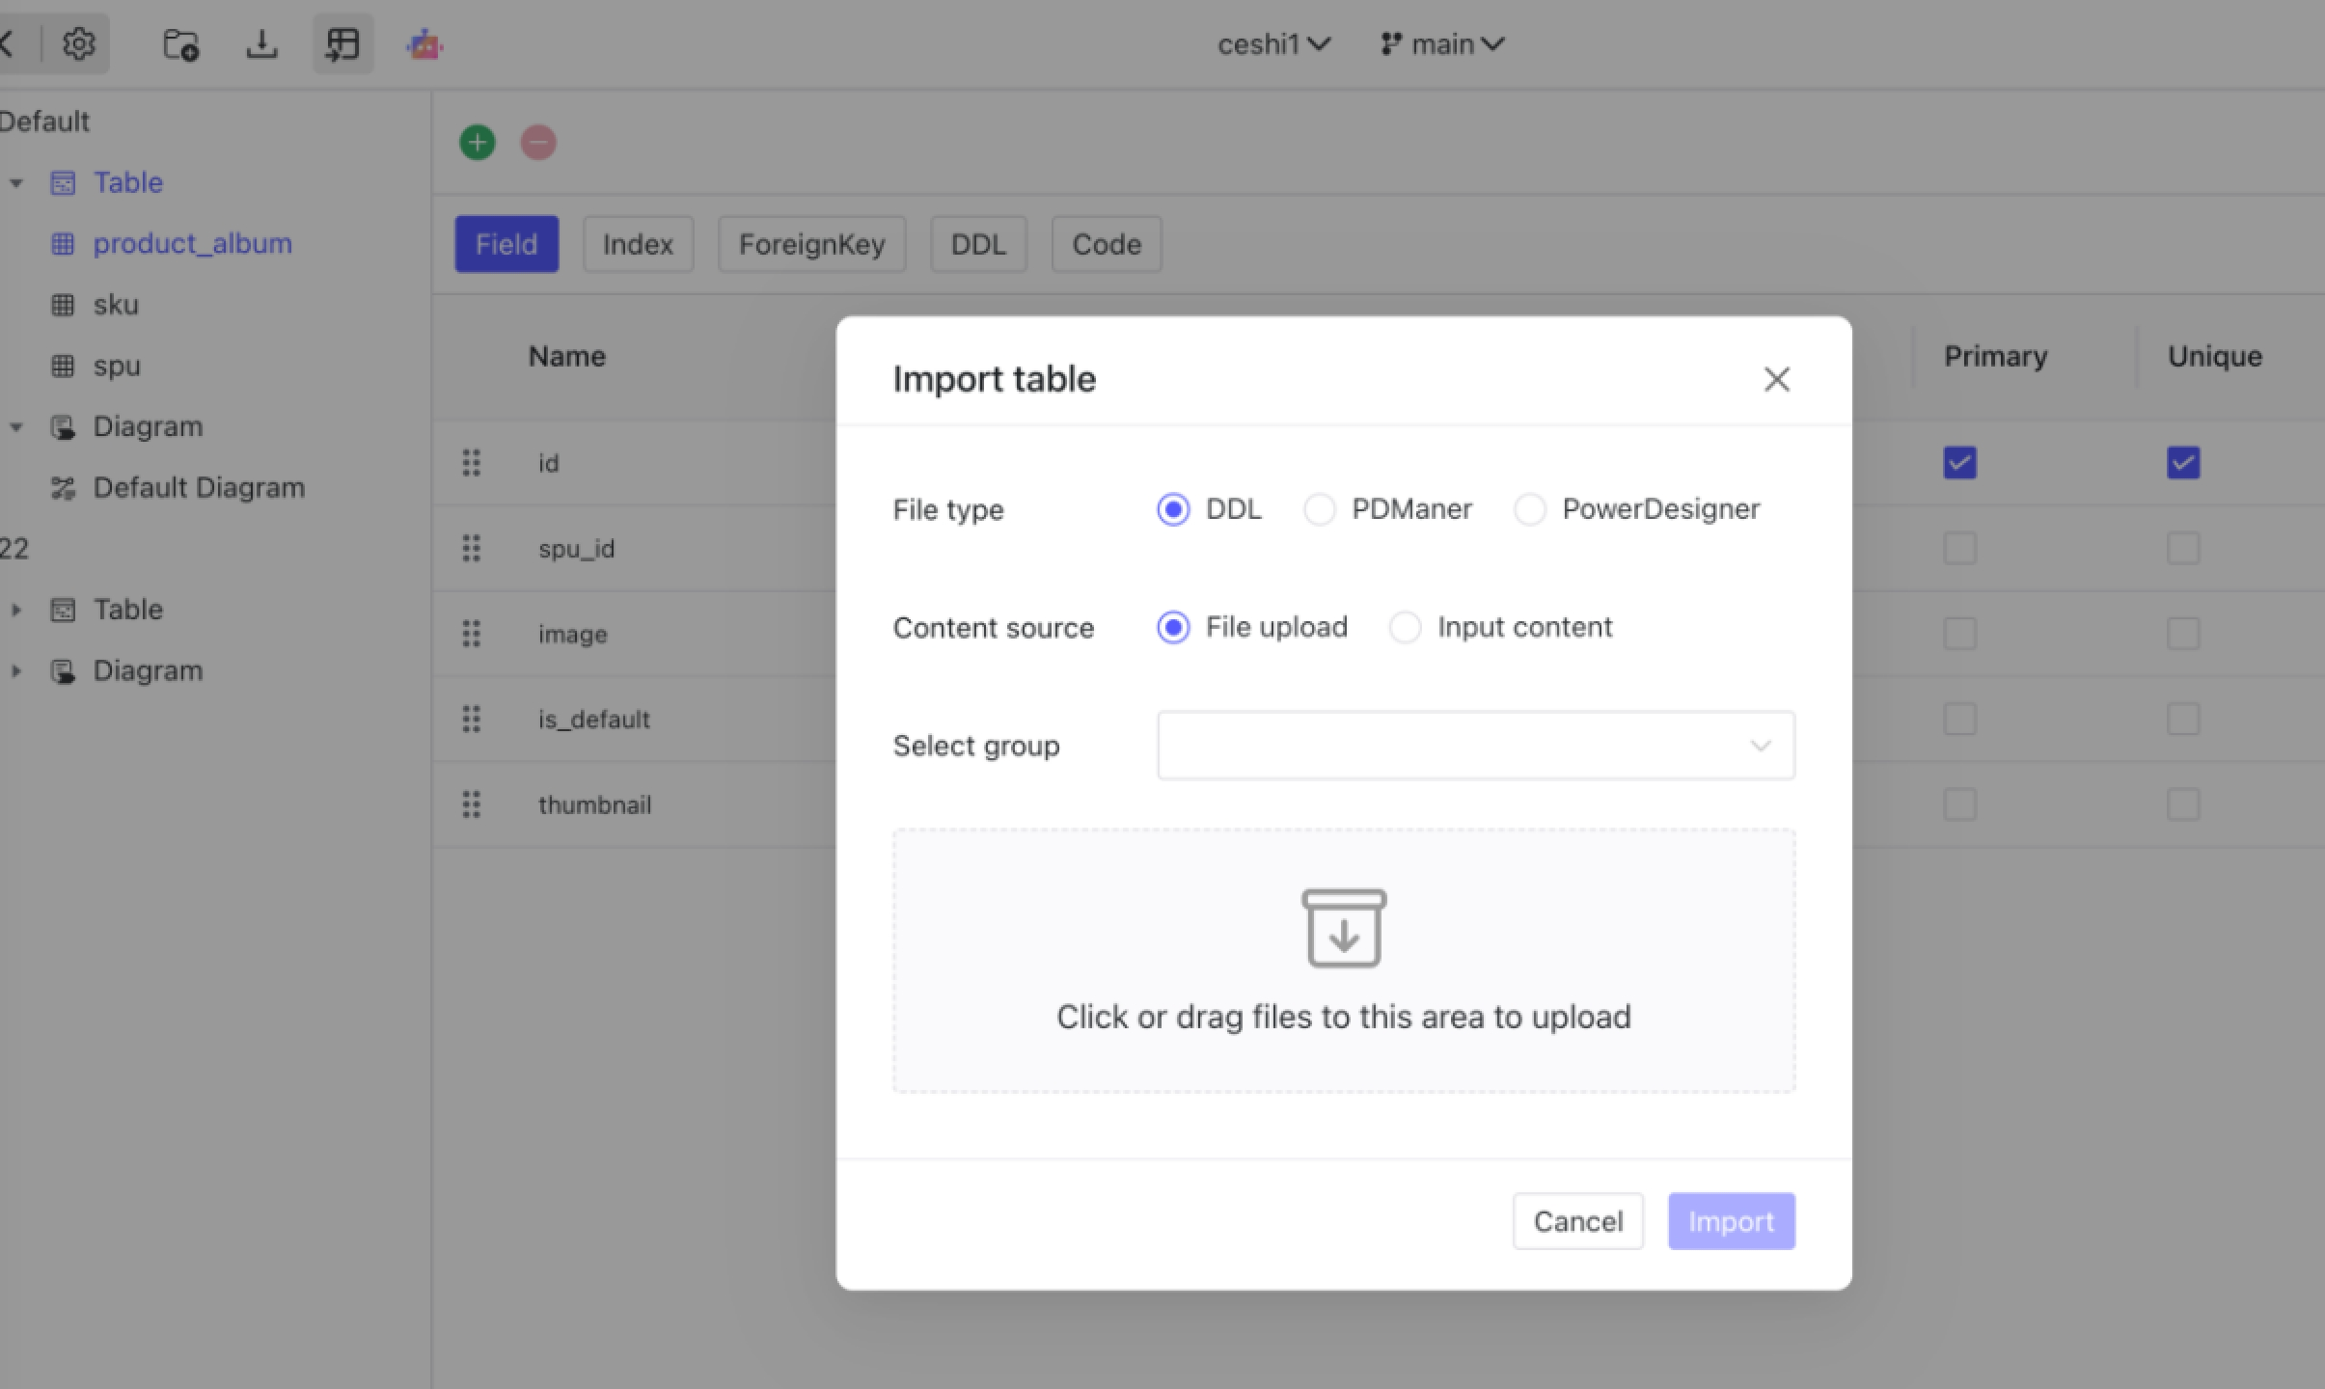Click the Cancel button in the dialog
The image size is (2325, 1389).
1576,1220
